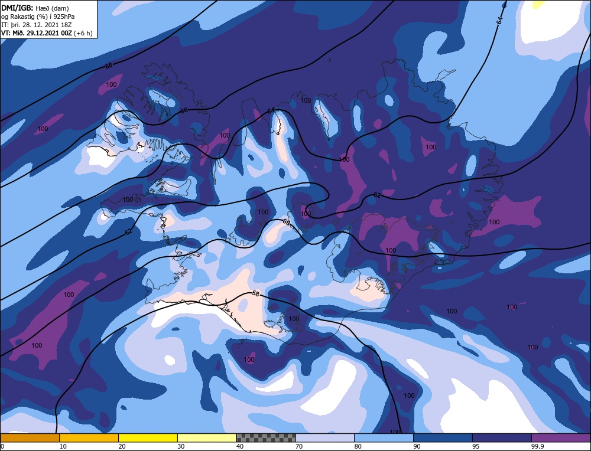The width and height of the screenshot is (591, 451).
Task: Choose the pale yellow 30–40 legend swatch
Action: click(x=207, y=437)
